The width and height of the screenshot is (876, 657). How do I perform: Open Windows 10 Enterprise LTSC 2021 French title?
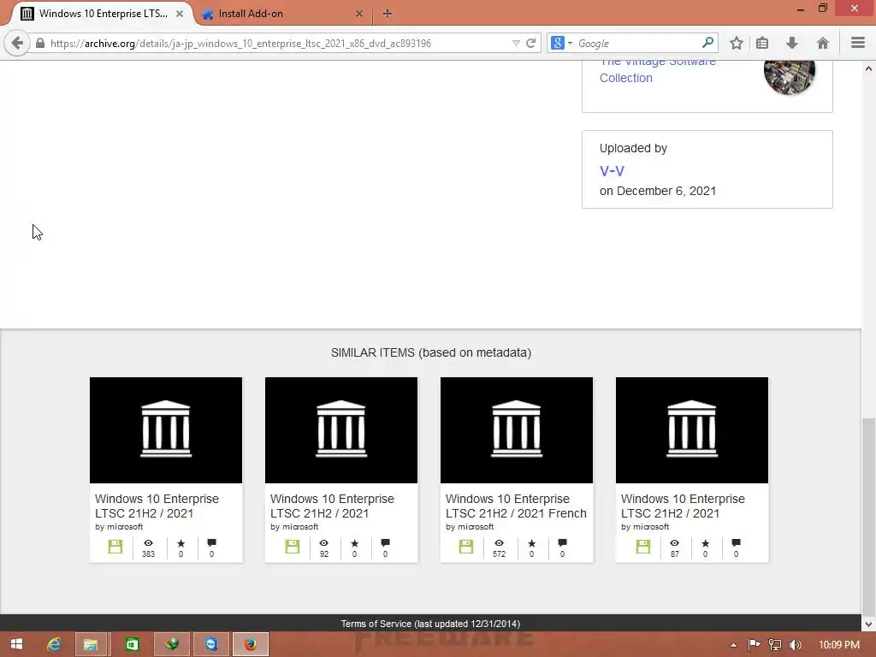pos(516,506)
